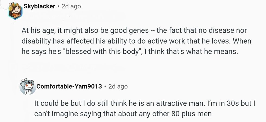Click the "2d ago" timestamp beside Comfortable-Yam9013
The width and height of the screenshot is (266, 122).
118,87
